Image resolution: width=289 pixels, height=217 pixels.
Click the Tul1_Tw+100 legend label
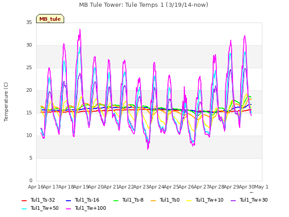[x=90, y=208]
